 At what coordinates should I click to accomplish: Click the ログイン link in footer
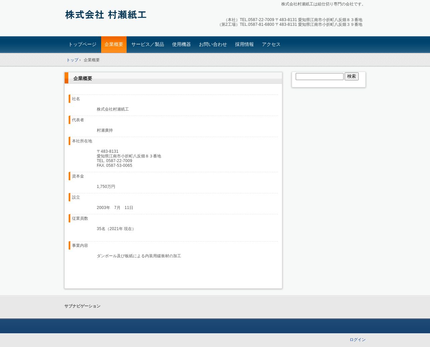point(358,340)
